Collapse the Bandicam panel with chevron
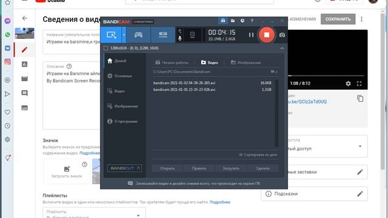This screenshot has width=388, height=218. [282, 48]
